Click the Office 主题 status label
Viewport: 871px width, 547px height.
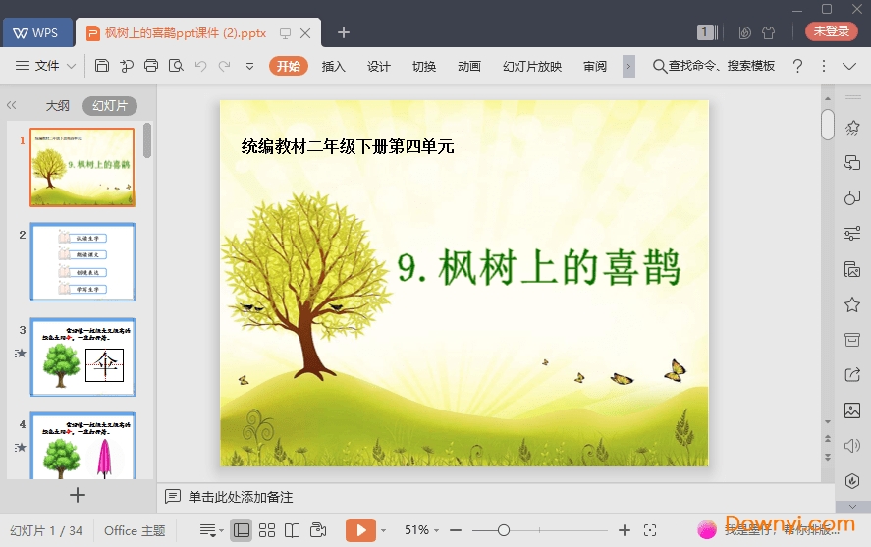135,531
